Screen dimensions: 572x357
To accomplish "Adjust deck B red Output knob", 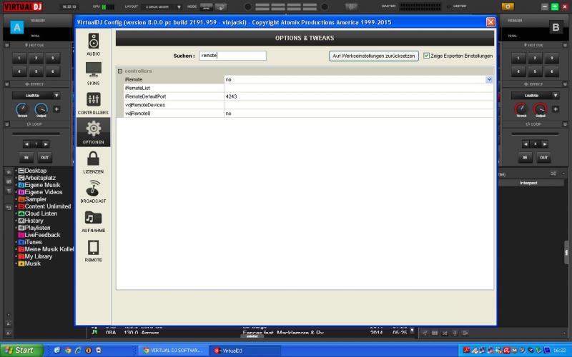I will tap(540, 109).
